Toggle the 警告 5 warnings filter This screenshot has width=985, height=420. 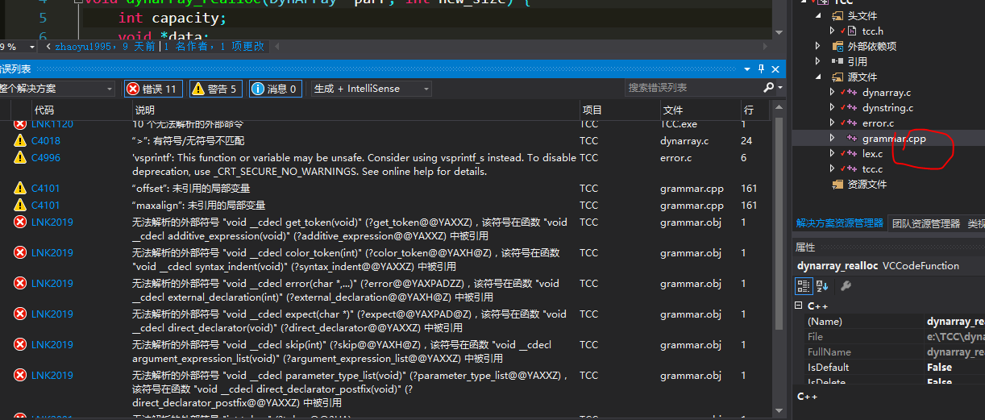(x=215, y=89)
